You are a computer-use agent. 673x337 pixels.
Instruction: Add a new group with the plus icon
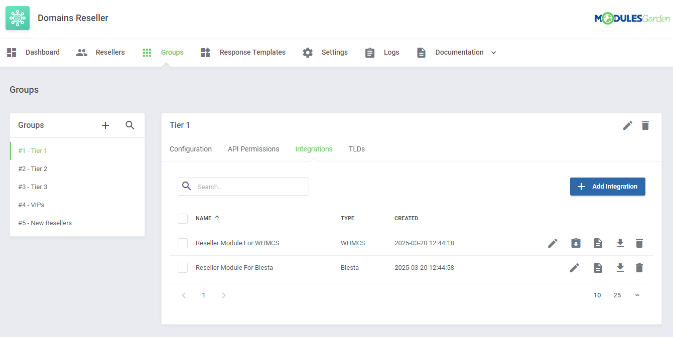click(105, 125)
